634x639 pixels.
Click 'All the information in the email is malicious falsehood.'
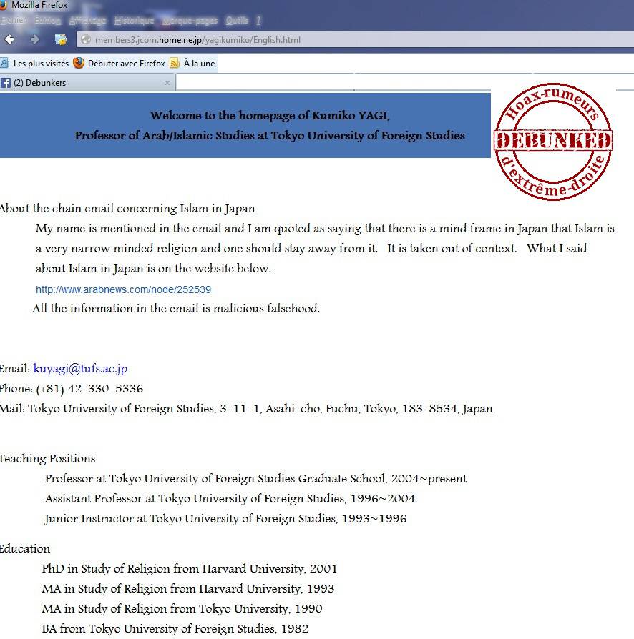[x=176, y=308]
